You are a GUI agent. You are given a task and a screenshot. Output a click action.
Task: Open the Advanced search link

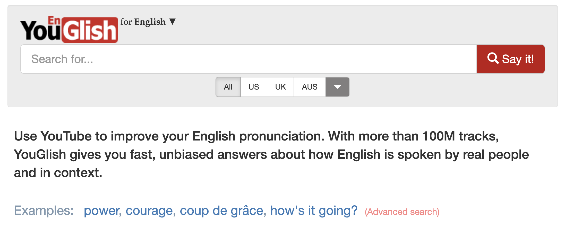(x=402, y=212)
